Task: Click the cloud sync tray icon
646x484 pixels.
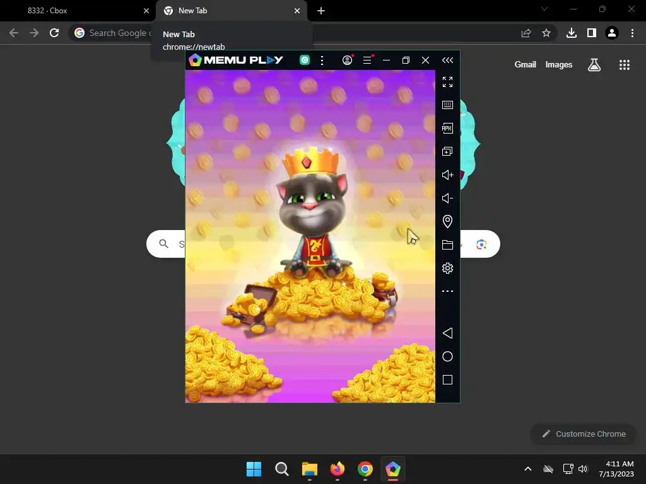Action: (x=548, y=469)
